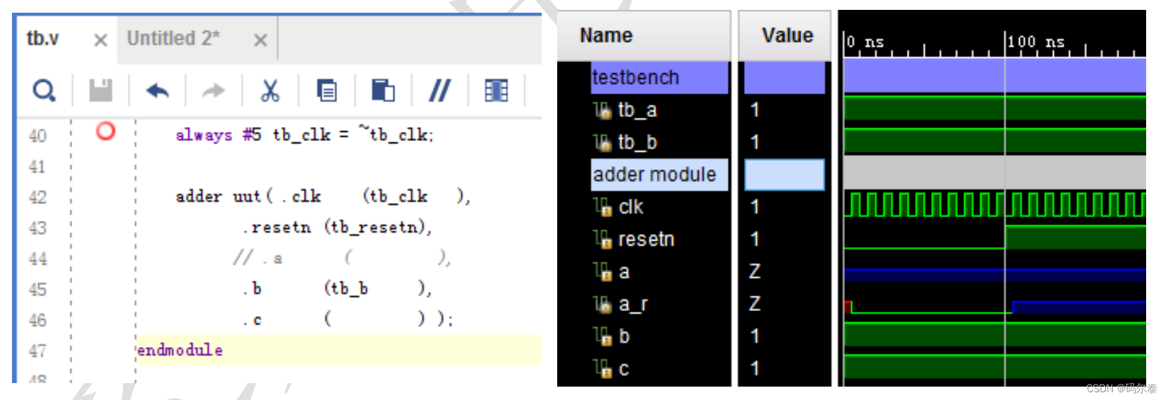Click the Z value of signal a
Screen dimensions: 1168x400
pyautogui.click(x=755, y=272)
